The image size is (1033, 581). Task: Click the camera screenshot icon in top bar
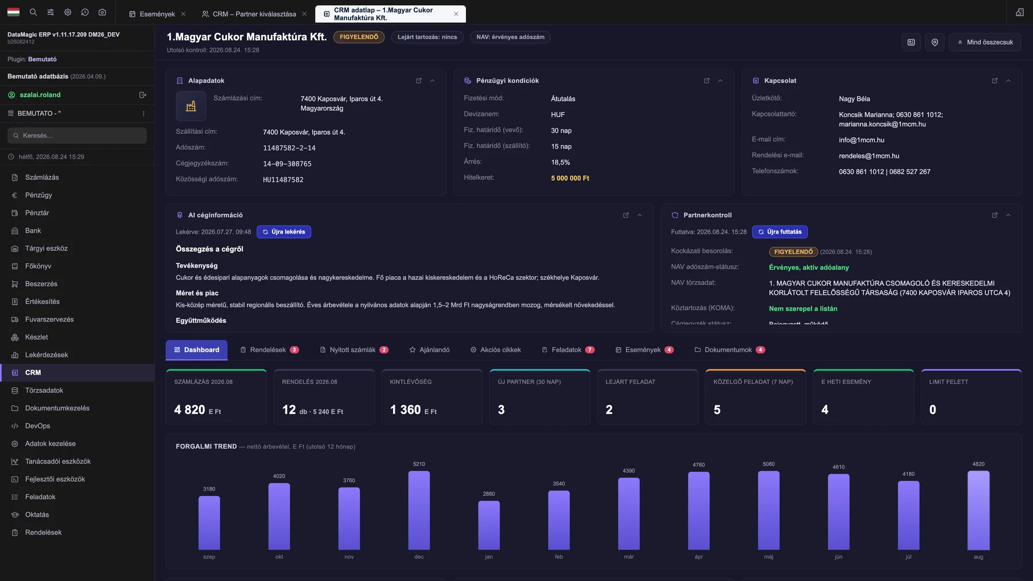tap(102, 12)
